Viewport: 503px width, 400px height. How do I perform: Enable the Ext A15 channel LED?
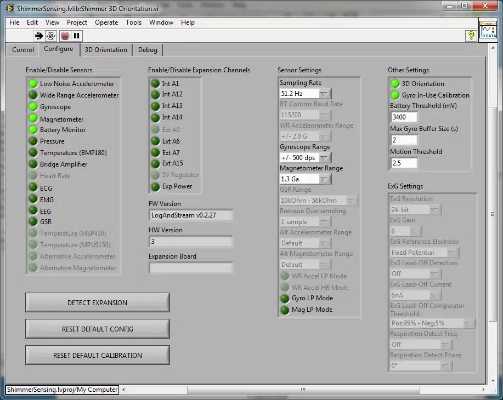click(156, 164)
